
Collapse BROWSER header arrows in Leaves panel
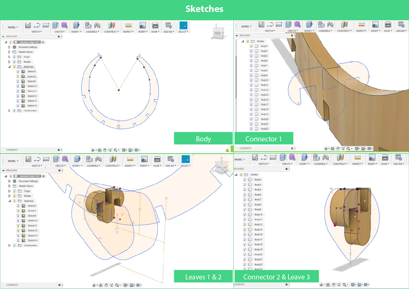point(3,170)
